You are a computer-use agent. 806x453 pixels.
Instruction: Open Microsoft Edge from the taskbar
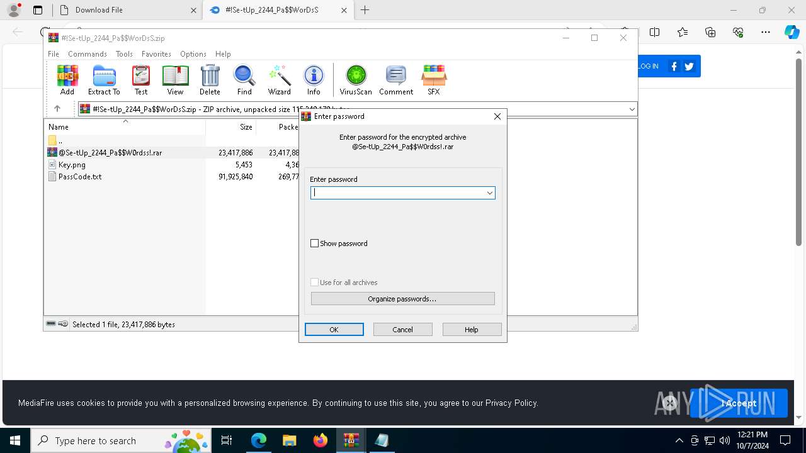click(259, 440)
